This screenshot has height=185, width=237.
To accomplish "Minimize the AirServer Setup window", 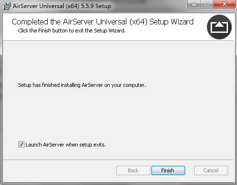I will 194,4.
